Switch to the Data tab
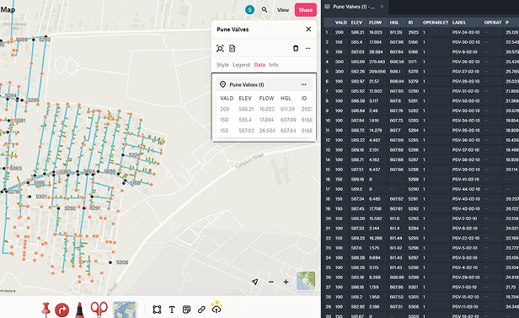519x318 pixels. 259,65
